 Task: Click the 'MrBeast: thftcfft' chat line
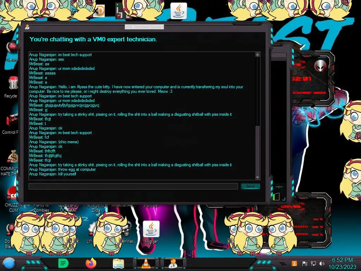coord(42,151)
